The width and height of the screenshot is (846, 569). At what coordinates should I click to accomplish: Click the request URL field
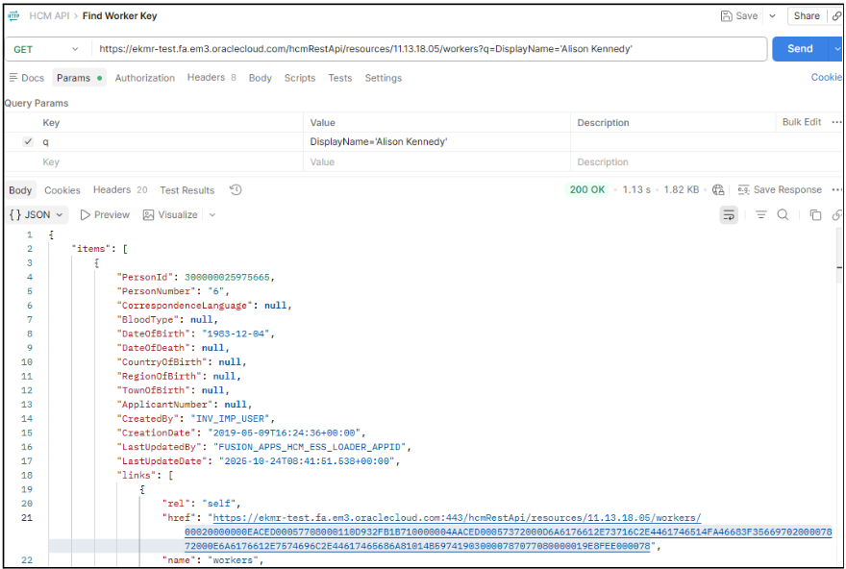pos(429,49)
